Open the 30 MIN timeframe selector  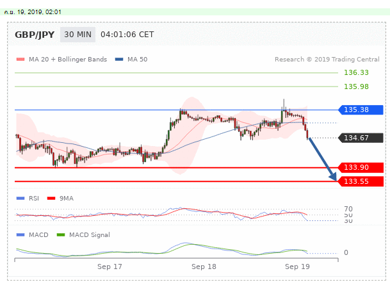pos(77,35)
